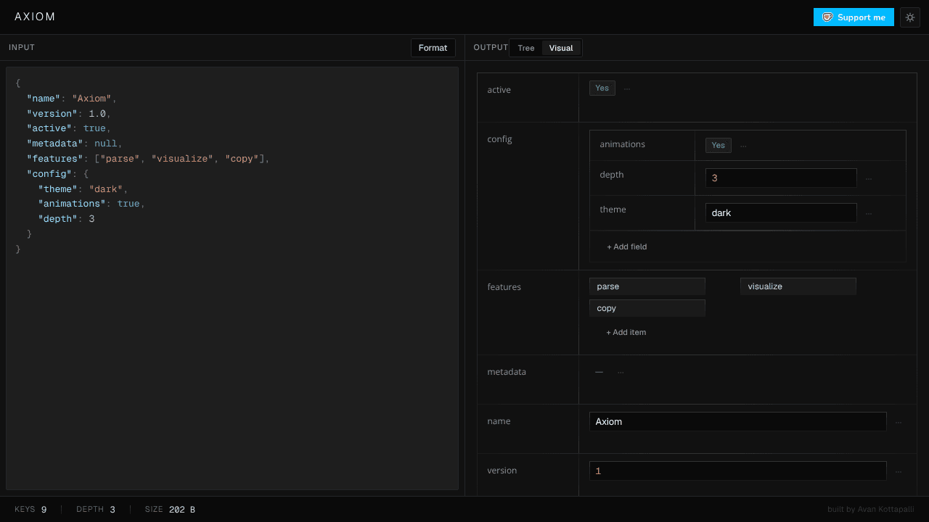Viewport: 929px width, 522px height.
Task: Click the SIZE 202 B status entry
Action: pos(170,510)
